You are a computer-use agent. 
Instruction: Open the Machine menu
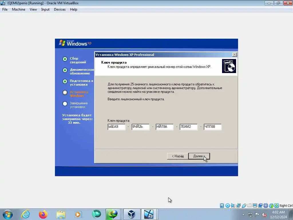pos(19,9)
